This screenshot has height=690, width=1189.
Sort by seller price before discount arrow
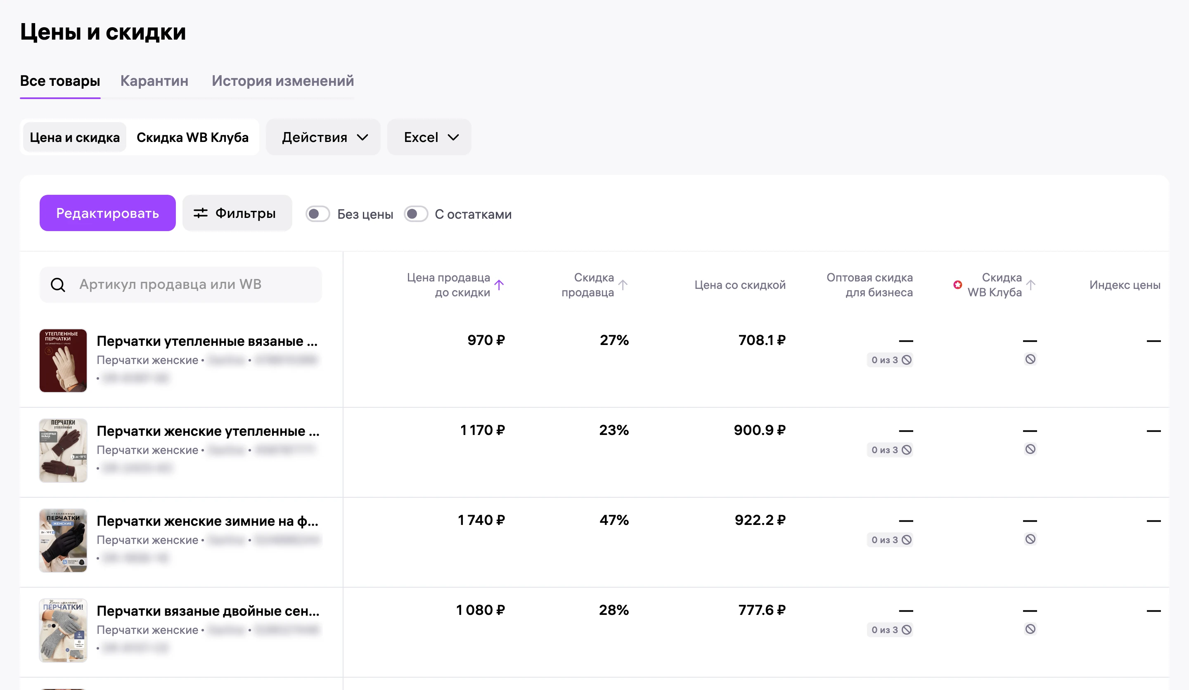(x=499, y=285)
